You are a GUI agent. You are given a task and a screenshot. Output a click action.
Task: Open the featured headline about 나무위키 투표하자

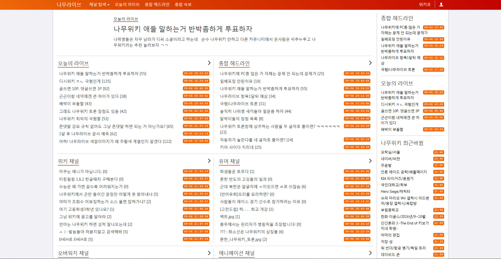pos(183,29)
